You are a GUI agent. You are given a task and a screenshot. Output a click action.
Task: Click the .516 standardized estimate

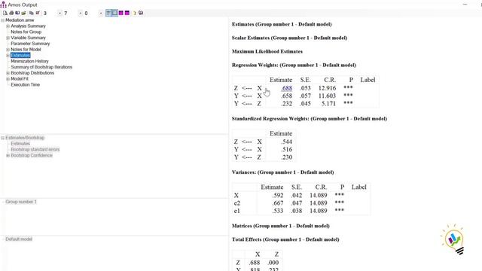tap(286, 150)
